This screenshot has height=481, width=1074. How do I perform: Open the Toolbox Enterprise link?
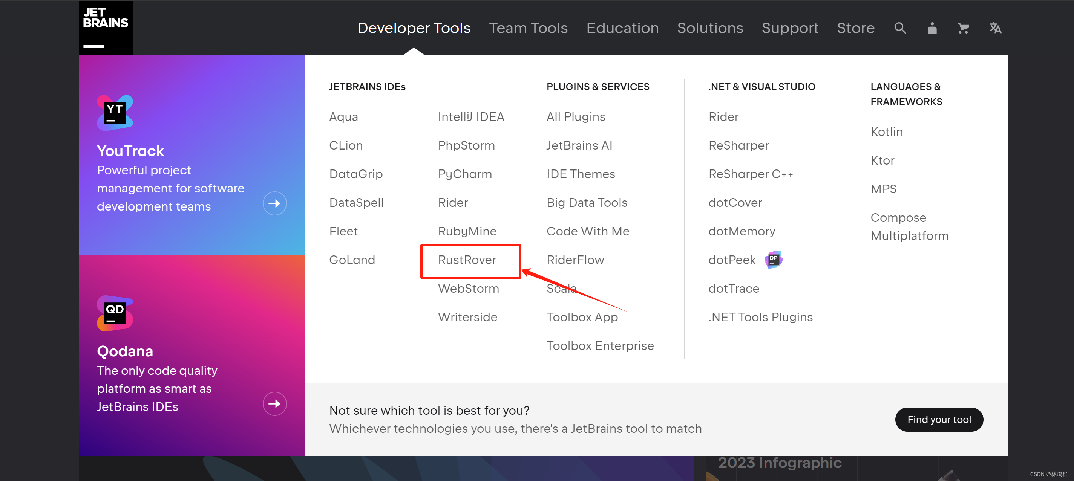point(600,346)
